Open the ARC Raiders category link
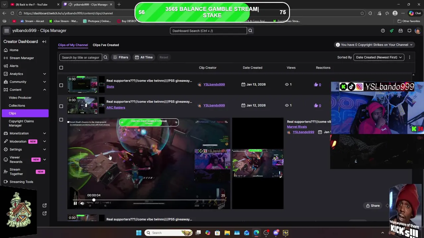The height and width of the screenshot is (238, 424). tap(116, 107)
